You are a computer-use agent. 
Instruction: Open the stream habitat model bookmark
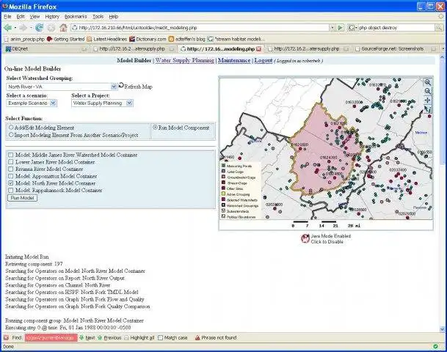pyautogui.click(x=236, y=39)
